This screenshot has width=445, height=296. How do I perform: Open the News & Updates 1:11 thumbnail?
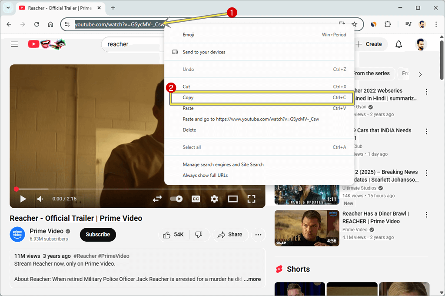(307, 195)
